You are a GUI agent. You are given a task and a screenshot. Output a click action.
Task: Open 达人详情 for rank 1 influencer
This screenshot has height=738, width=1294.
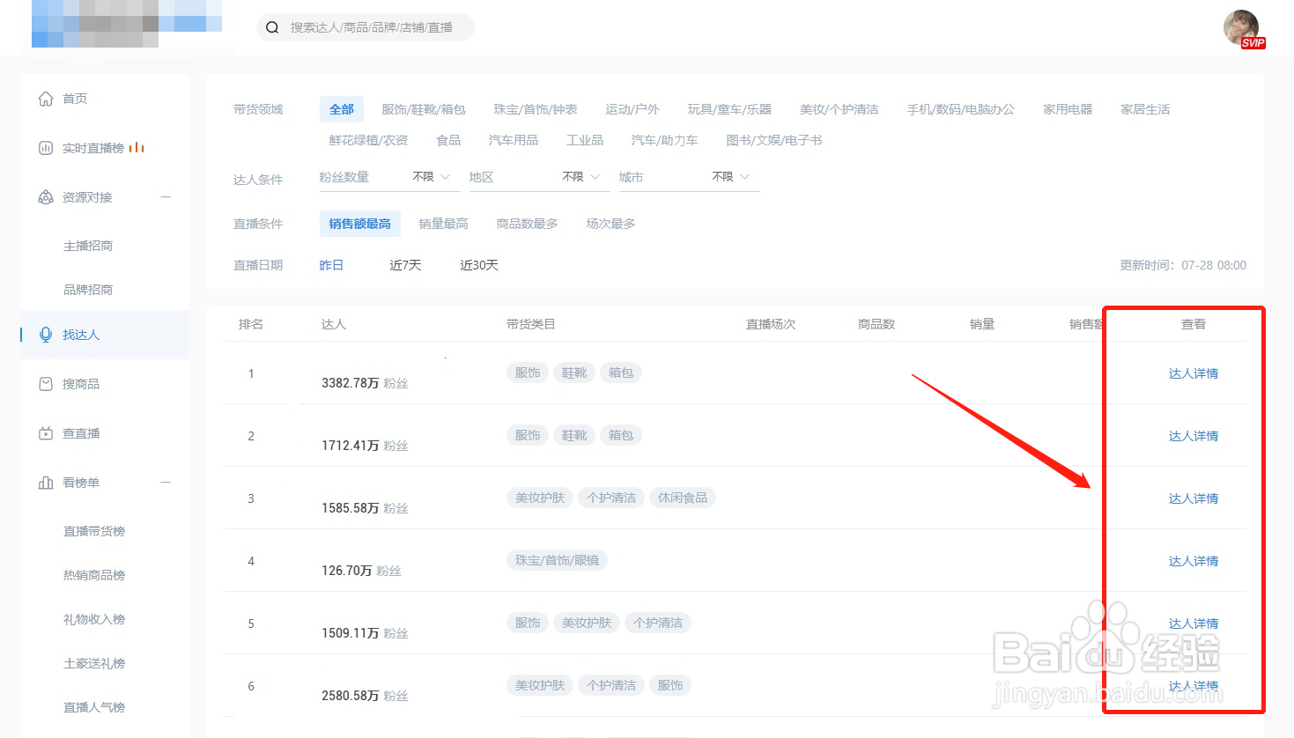(1193, 373)
